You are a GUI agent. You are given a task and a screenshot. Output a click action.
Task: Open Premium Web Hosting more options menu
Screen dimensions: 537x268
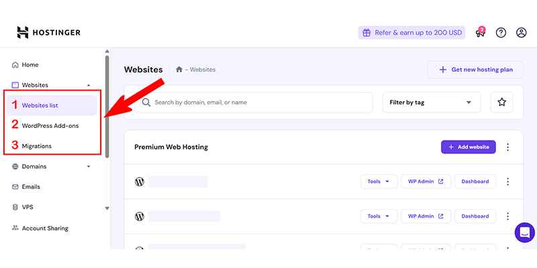click(507, 147)
